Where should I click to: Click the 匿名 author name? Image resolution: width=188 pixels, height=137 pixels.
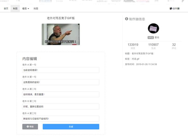click(157, 37)
